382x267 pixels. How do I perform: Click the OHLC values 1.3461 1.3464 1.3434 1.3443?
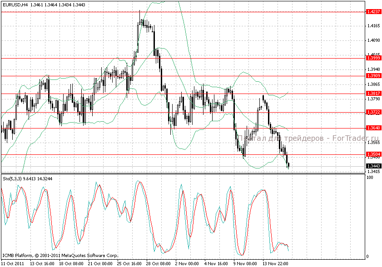(x=58, y=5)
